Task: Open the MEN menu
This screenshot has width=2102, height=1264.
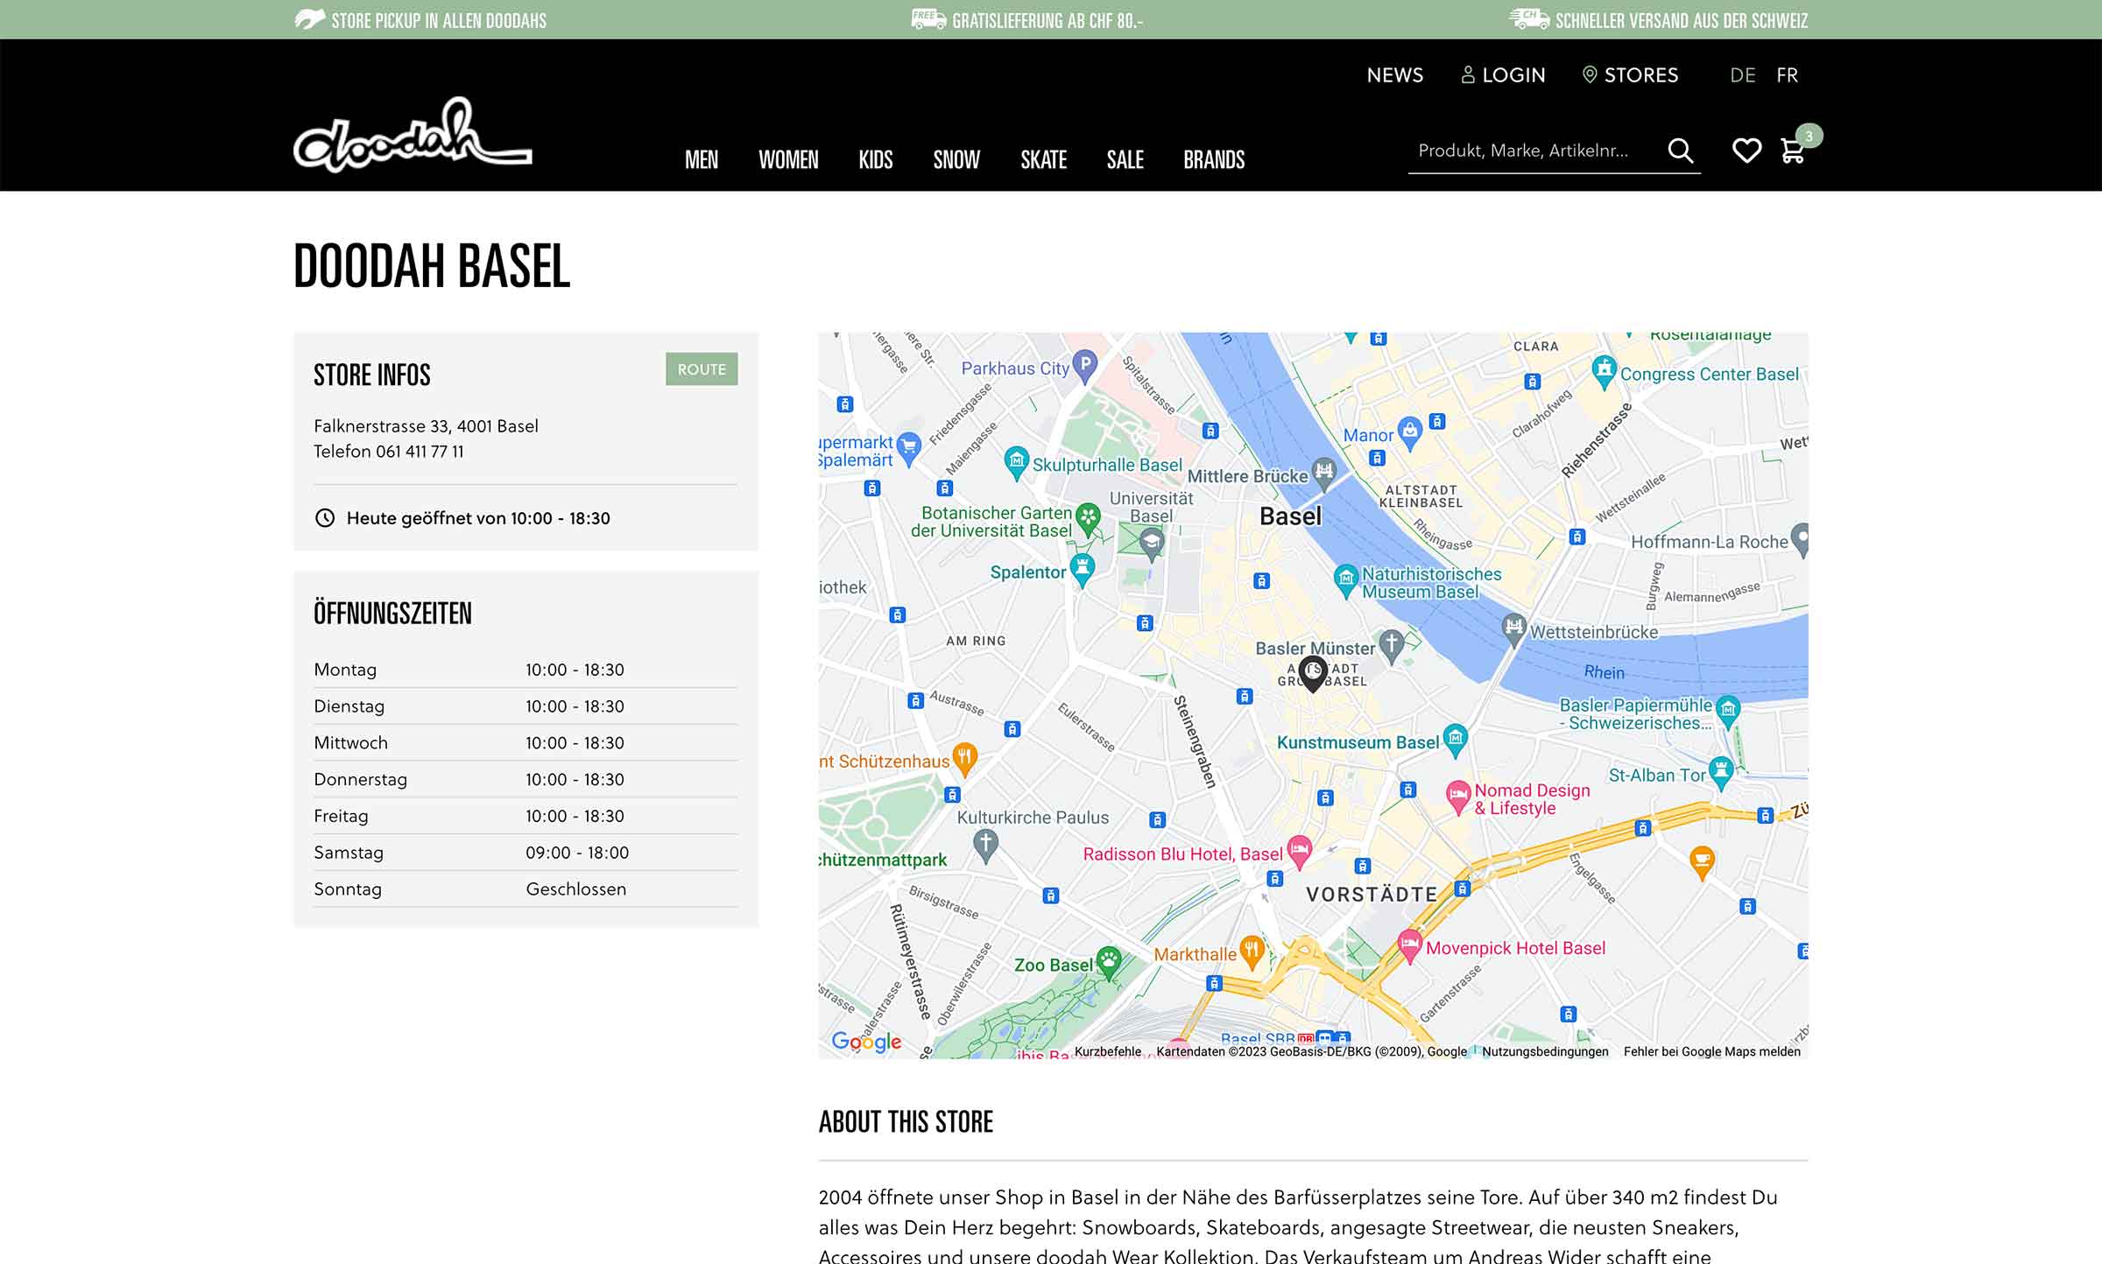Action: click(x=702, y=159)
